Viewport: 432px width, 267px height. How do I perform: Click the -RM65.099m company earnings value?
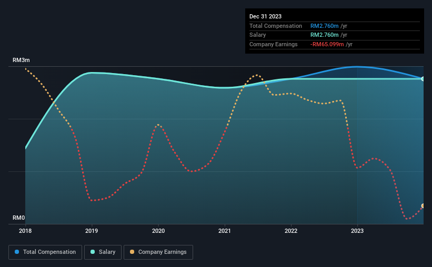(327, 44)
